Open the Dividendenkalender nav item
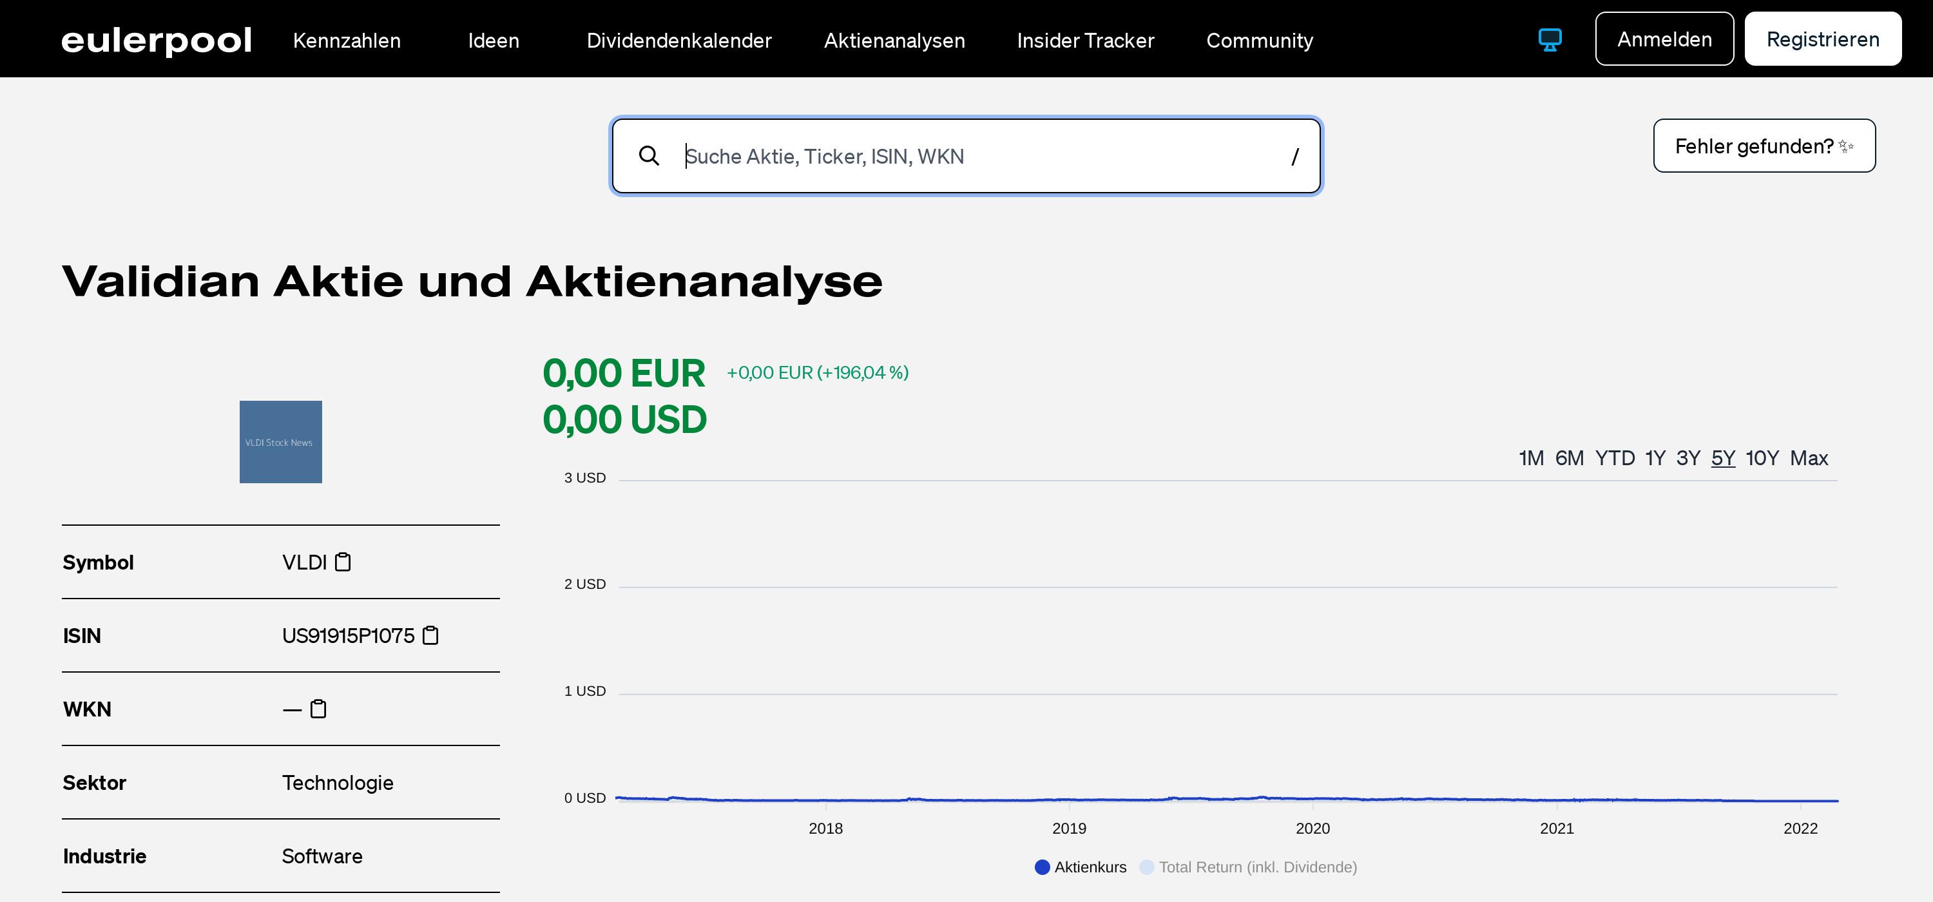This screenshot has width=1933, height=902. tap(678, 41)
